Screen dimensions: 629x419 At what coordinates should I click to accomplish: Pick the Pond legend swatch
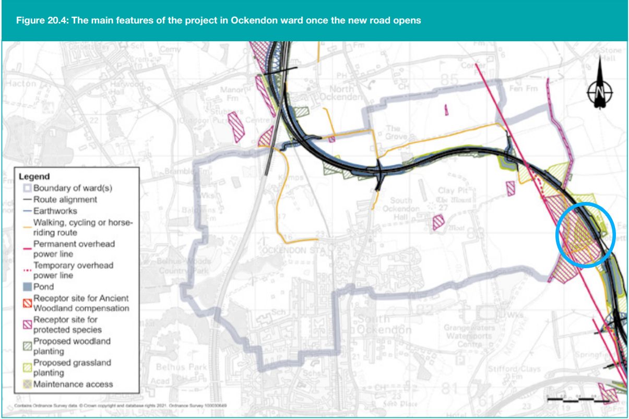click(x=28, y=286)
